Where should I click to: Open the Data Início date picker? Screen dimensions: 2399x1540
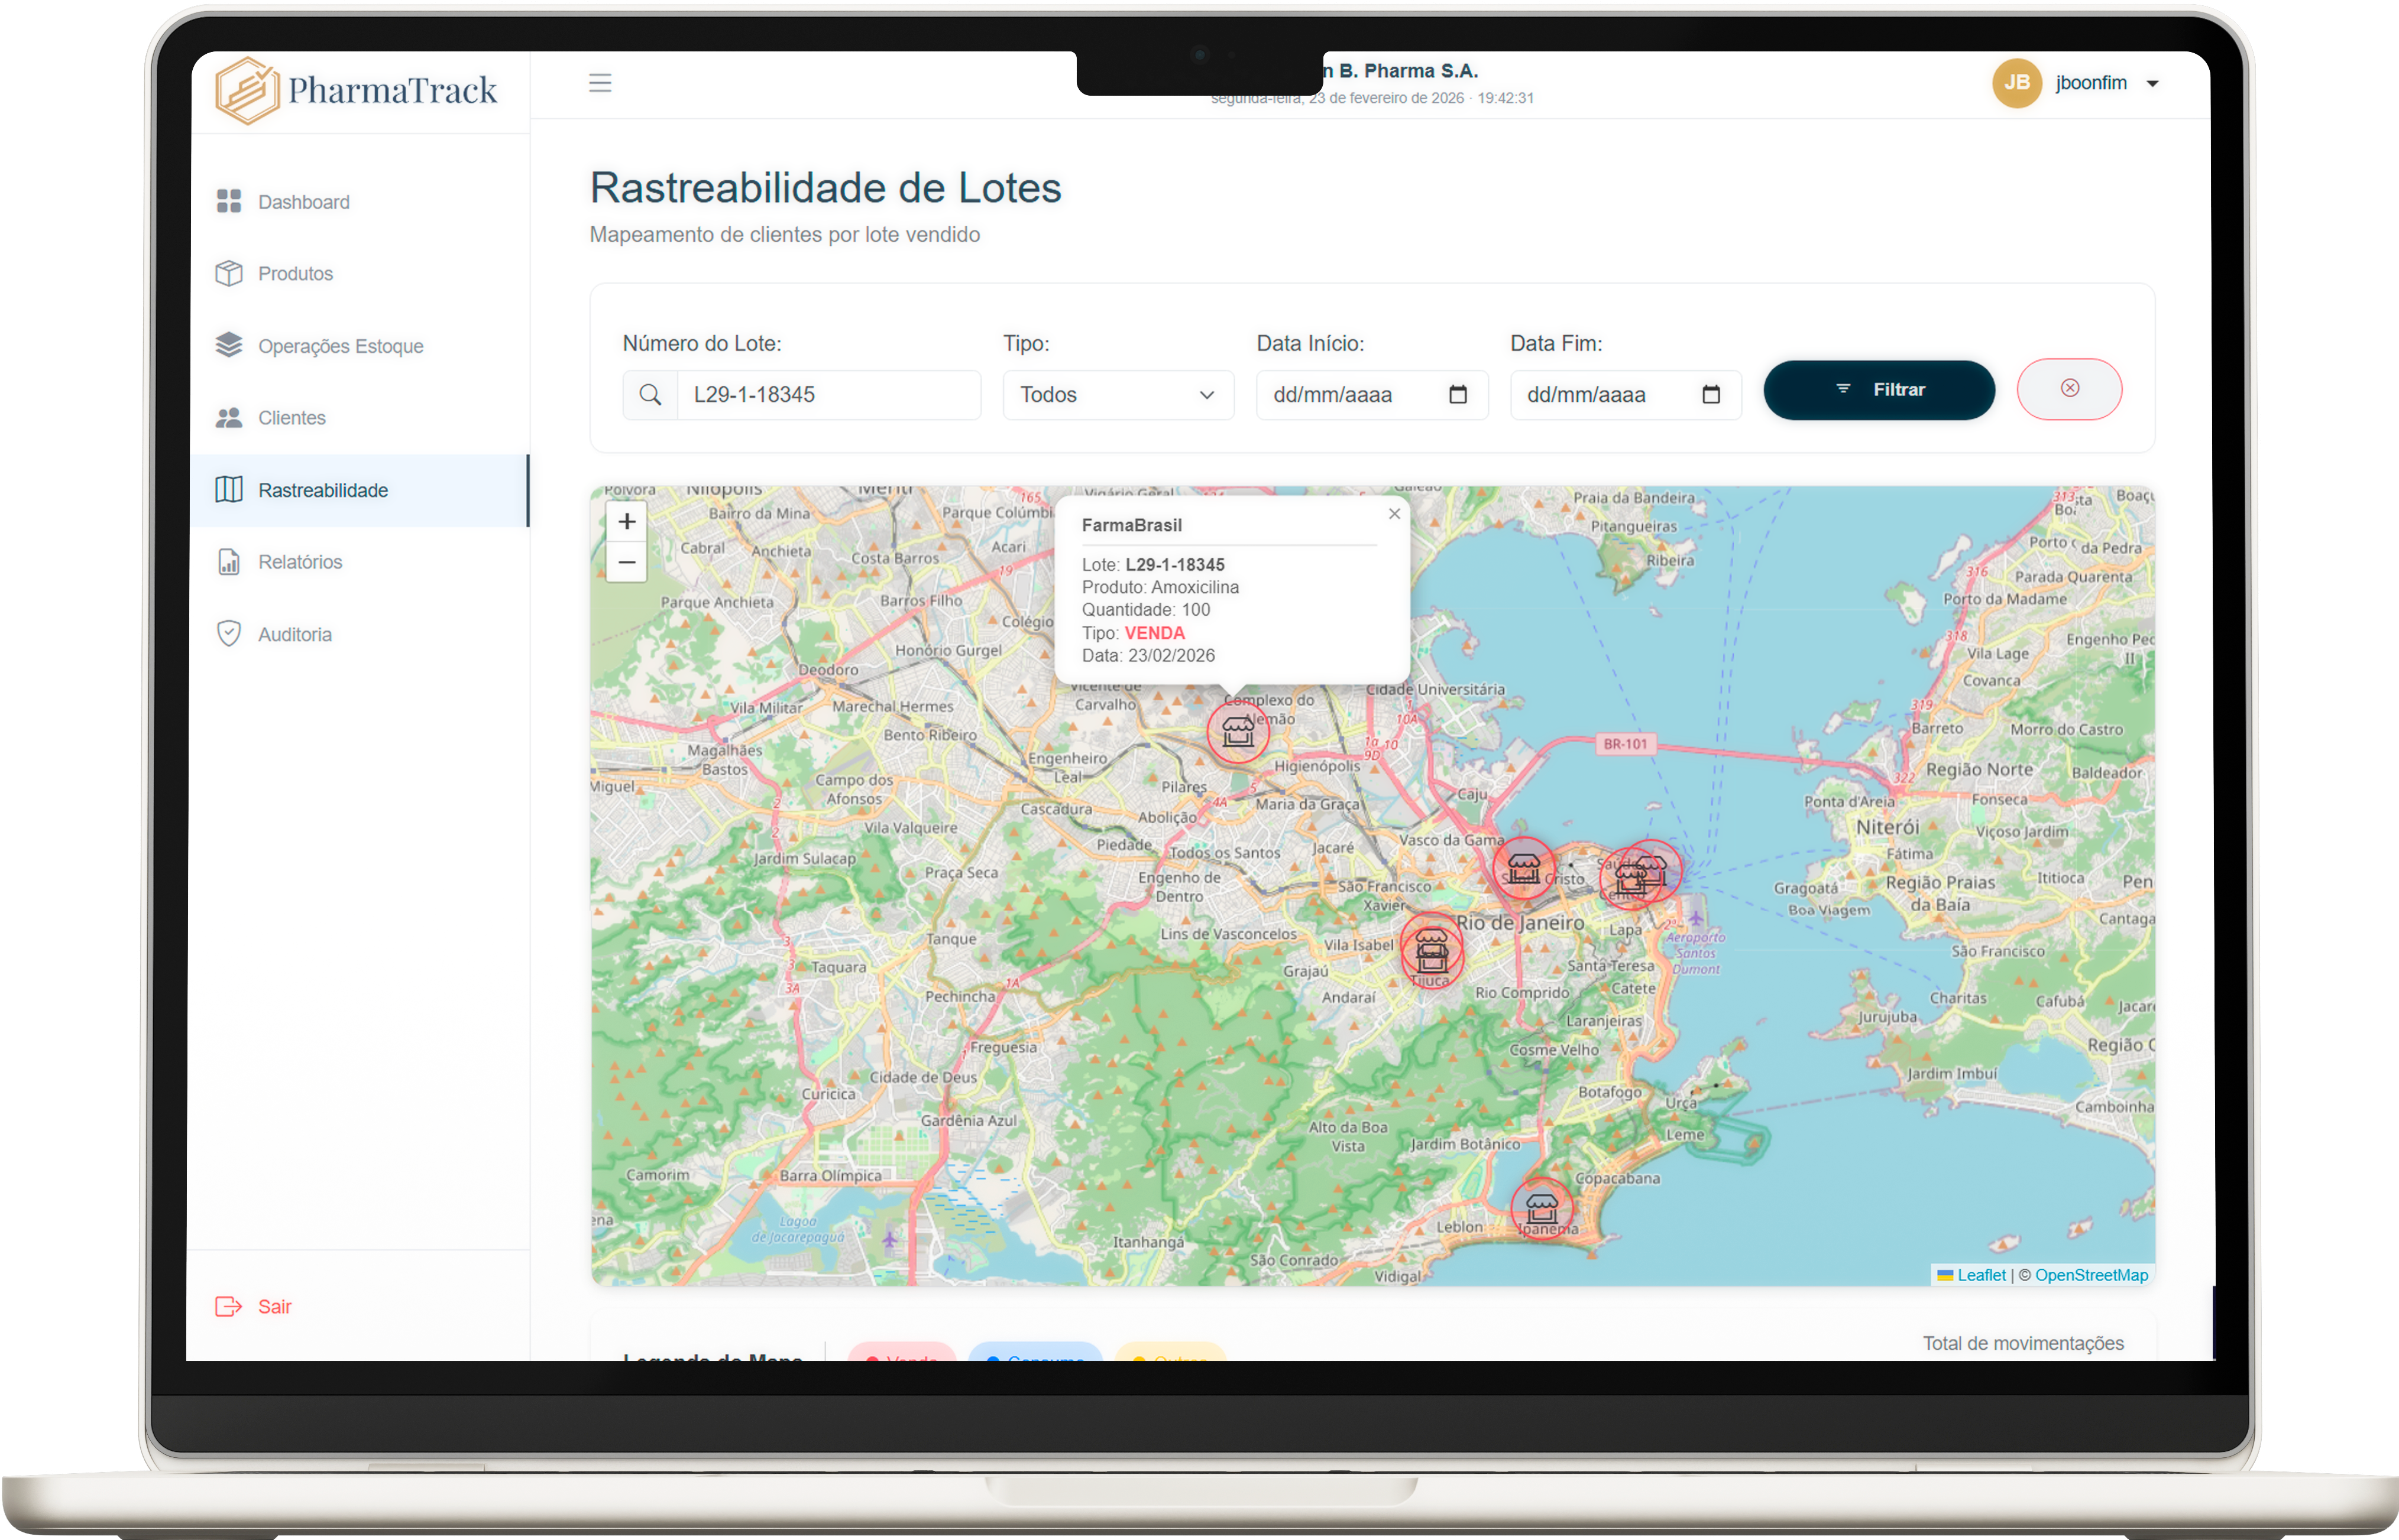[x=1459, y=394]
